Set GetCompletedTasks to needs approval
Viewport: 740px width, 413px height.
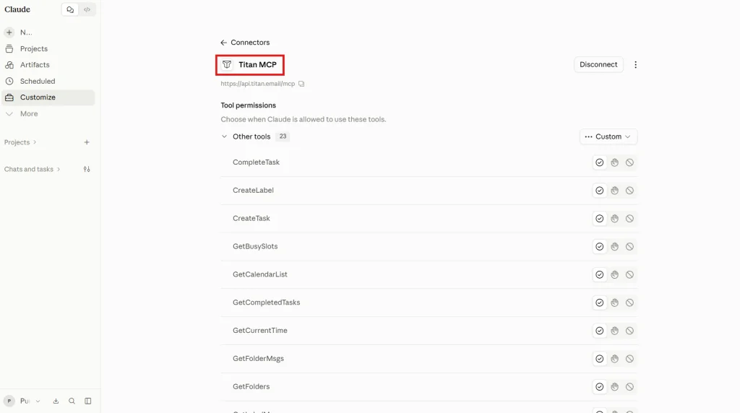tap(614, 303)
